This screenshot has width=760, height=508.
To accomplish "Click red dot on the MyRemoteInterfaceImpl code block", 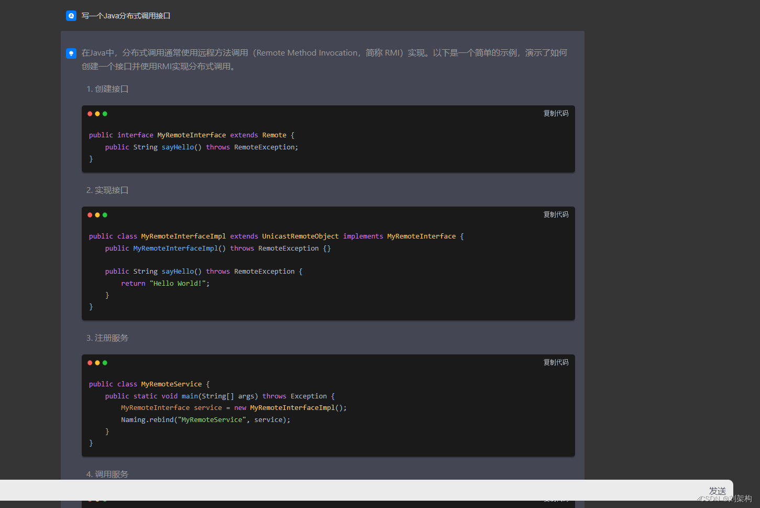I will pyautogui.click(x=90, y=215).
